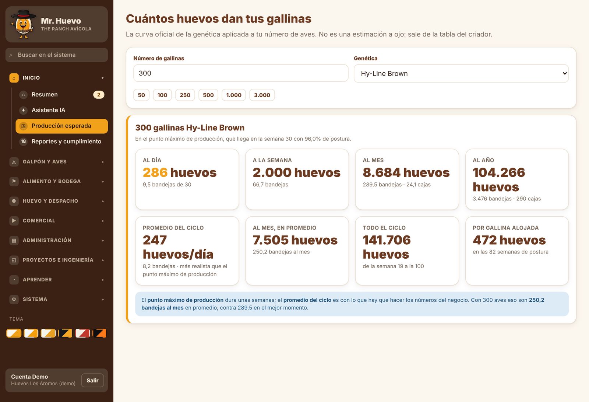589x402 pixels.
Task: Expand the Comercial section arrow
Action: pyautogui.click(x=103, y=221)
